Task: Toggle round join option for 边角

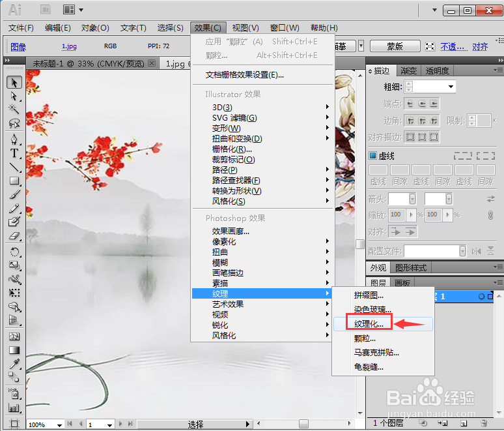Action: click(x=422, y=121)
